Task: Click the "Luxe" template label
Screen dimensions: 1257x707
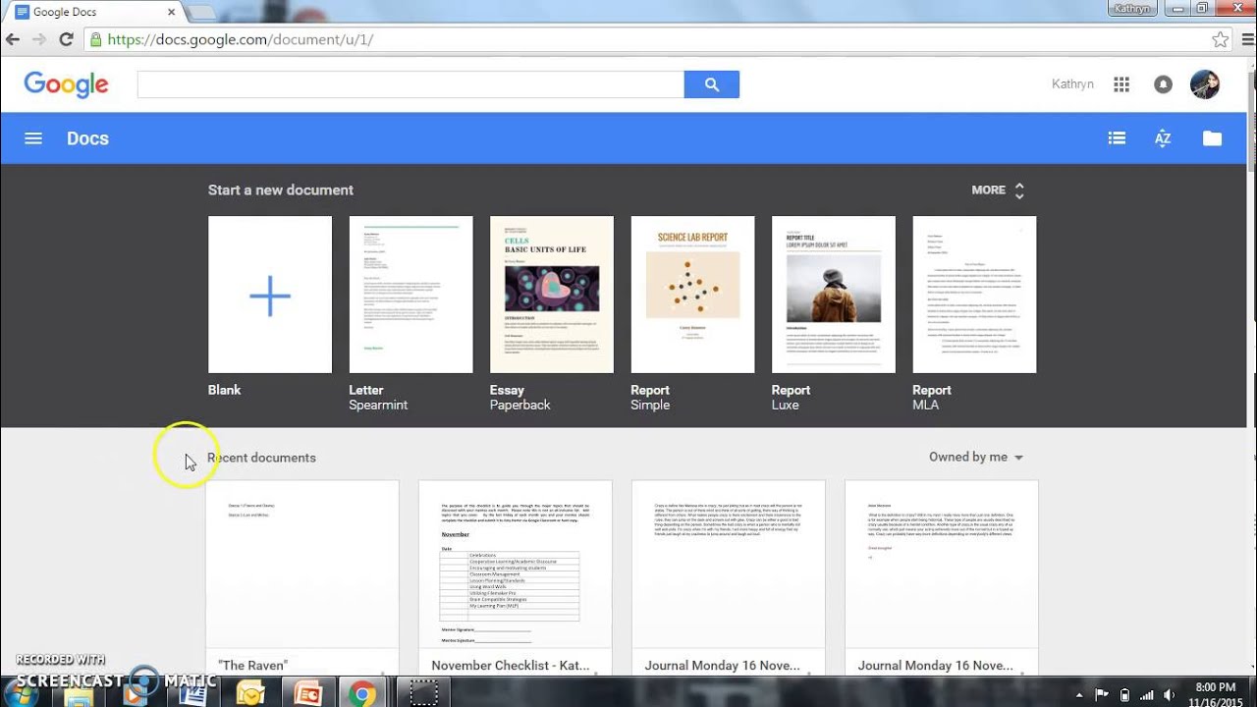Action: (786, 405)
